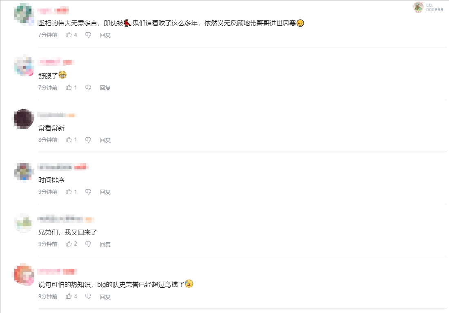Open the CD.000288 badge at top right
The width and height of the screenshot is (449, 313).
(428, 7)
